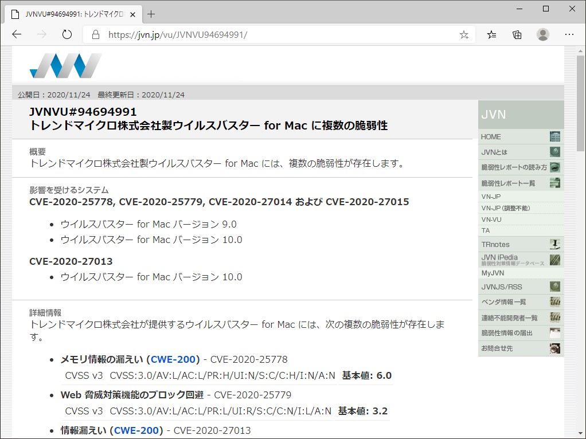Open the Edge Collections icon
The width and height of the screenshot is (586, 439).
pos(517,34)
